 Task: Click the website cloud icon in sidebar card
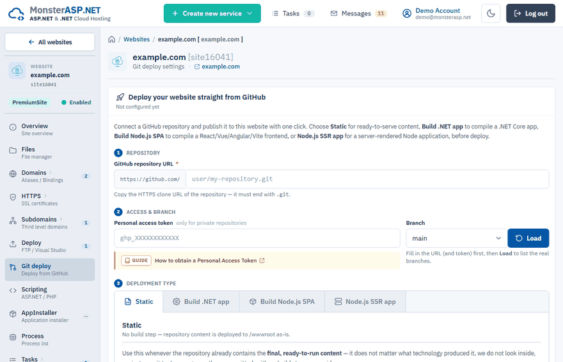pyautogui.click(x=17, y=71)
